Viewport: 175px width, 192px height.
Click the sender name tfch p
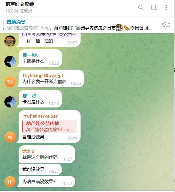pyautogui.click(x=28, y=151)
